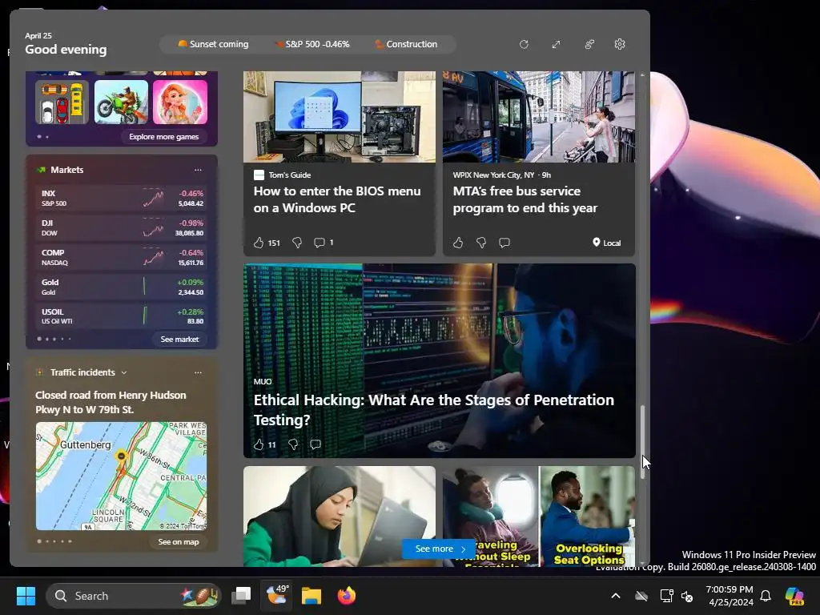Open Task View on taskbar

coord(241,596)
